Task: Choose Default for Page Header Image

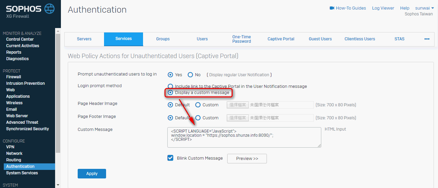Action: point(170,105)
